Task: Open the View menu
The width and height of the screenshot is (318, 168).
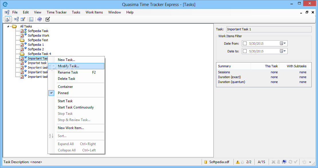Action: coord(38,12)
